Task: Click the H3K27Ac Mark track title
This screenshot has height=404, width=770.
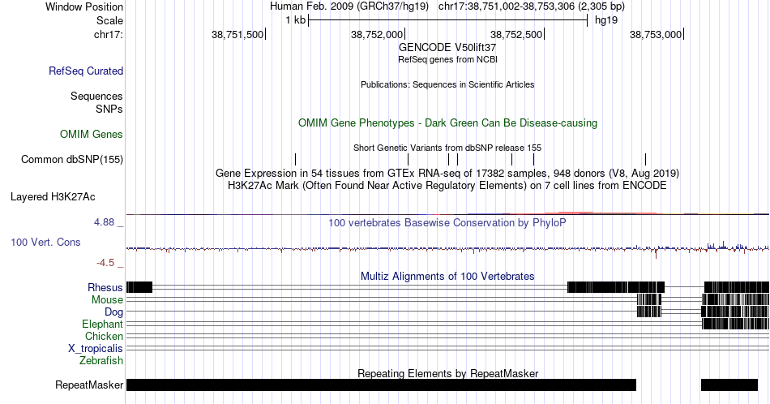Action: coord(447,185)
